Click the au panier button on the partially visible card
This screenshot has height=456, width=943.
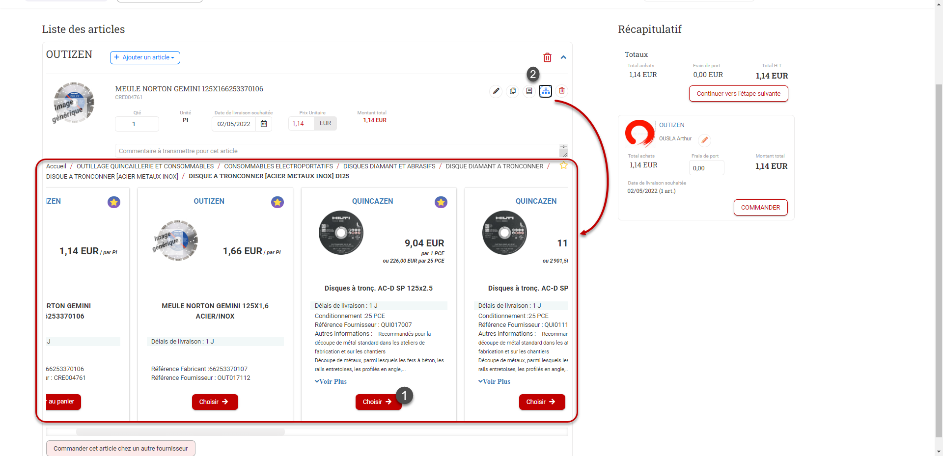tap(63, 402)
